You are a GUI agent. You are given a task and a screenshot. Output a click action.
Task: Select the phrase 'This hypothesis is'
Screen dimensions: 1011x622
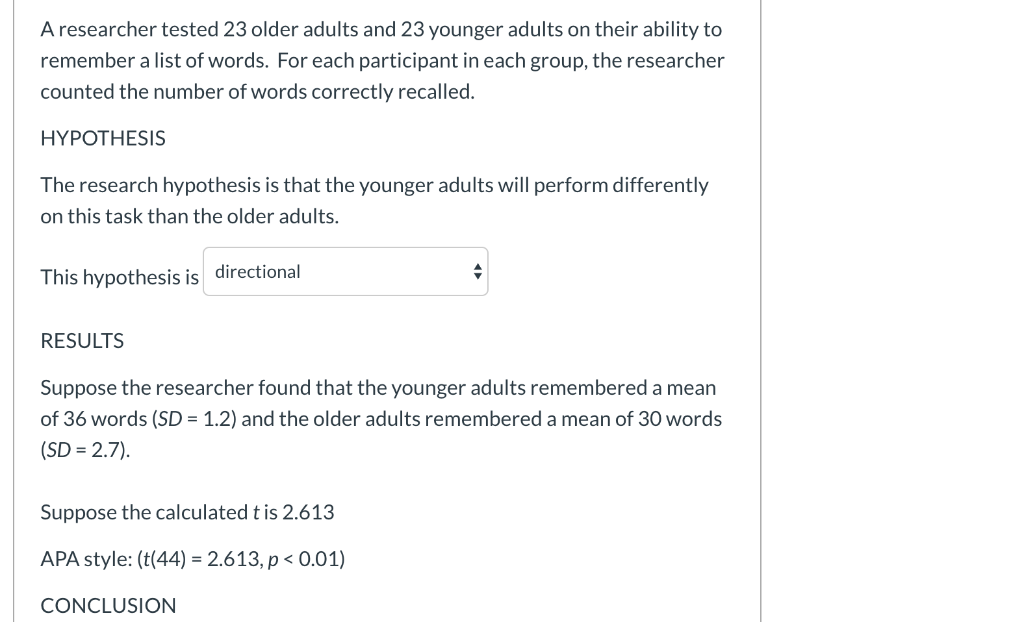click(119, 277)
